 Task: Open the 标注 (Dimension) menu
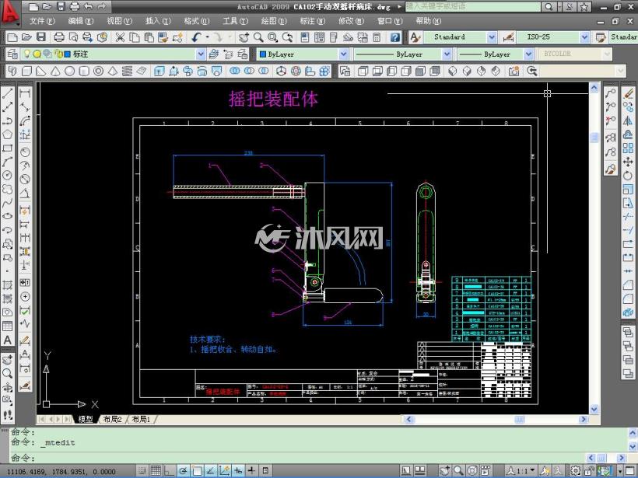click(x=312, y=21)
